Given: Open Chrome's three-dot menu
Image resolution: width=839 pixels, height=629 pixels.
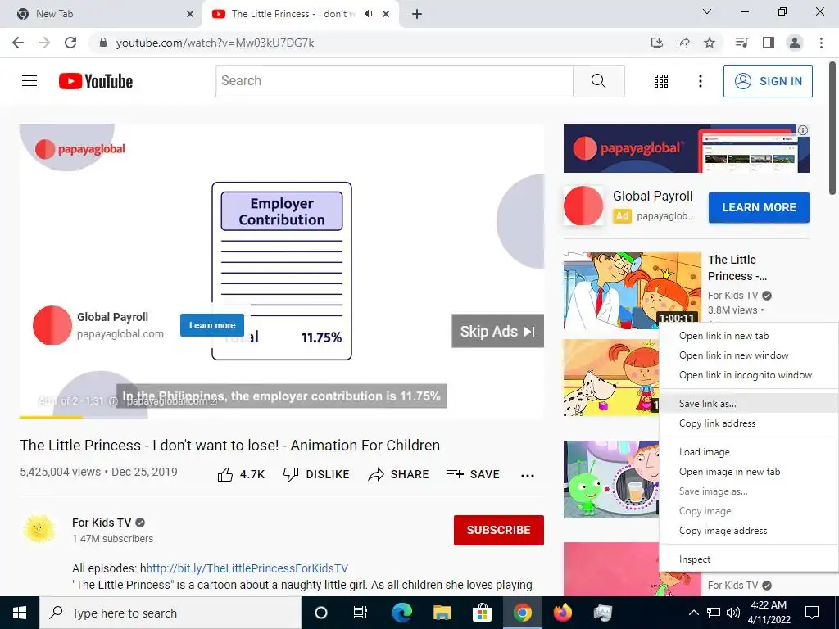Looking at the screenshot, I should (821, 43).
